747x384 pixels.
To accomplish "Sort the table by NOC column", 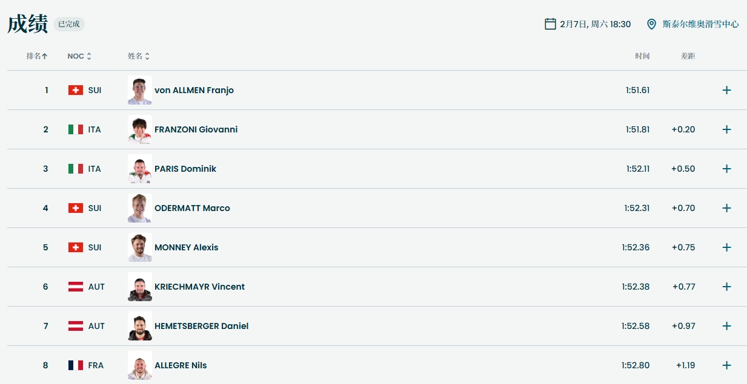I will tap(79, 56).
